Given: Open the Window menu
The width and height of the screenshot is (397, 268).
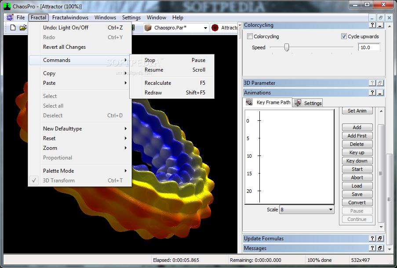Looking at the screenshot, I should click(156, 18).
